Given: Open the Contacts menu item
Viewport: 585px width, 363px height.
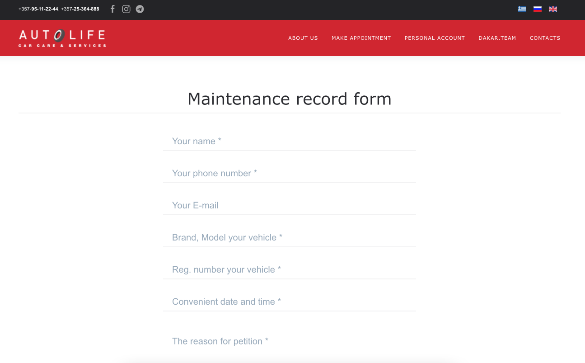Looking at the screenshot, I should (x=545, y=38).
